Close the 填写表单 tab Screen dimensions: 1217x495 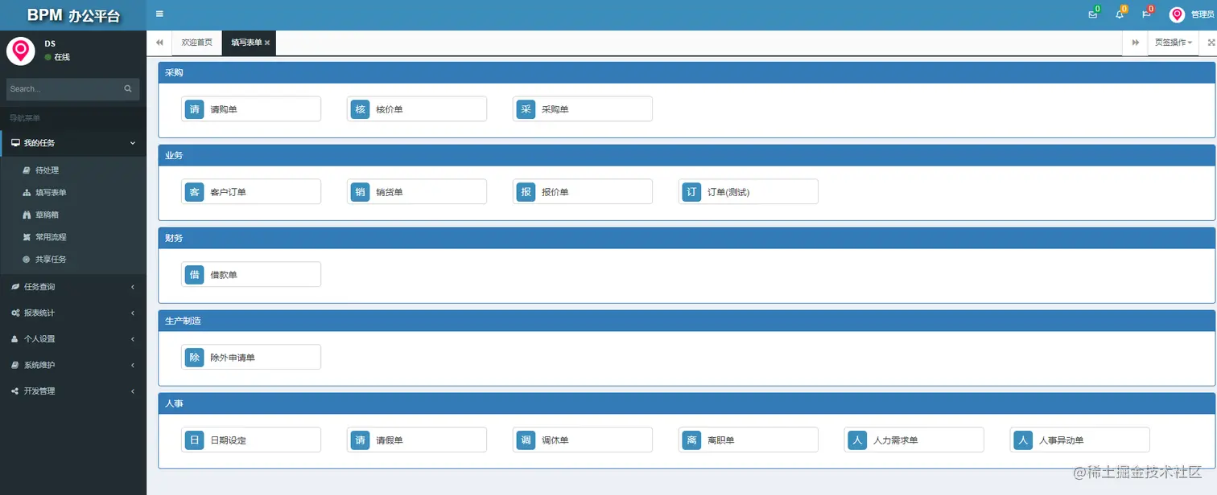(x=267, y=43)
